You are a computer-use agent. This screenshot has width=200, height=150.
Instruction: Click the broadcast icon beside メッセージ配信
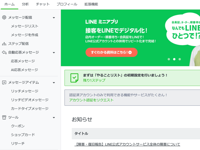pos(4,17)
